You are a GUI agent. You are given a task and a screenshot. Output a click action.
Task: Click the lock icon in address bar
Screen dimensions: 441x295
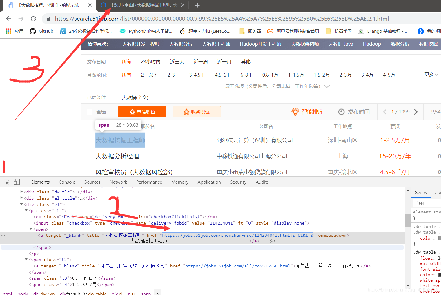click(x=49, y=19)
